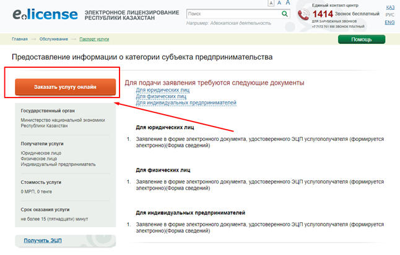
Task: Open Паспорт услуги breadcrumb link
Action: [94, 39]
